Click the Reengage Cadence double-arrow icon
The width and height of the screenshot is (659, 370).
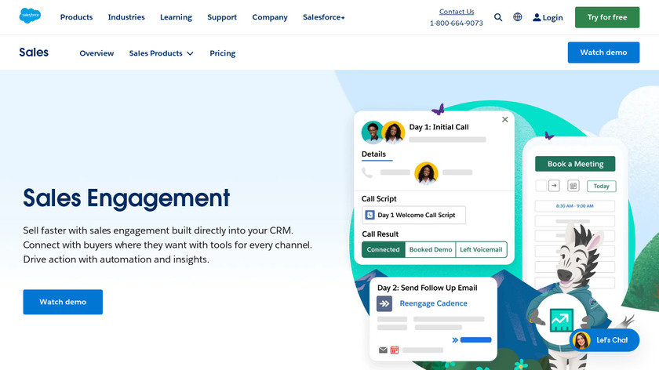click(x=384, y=303)
